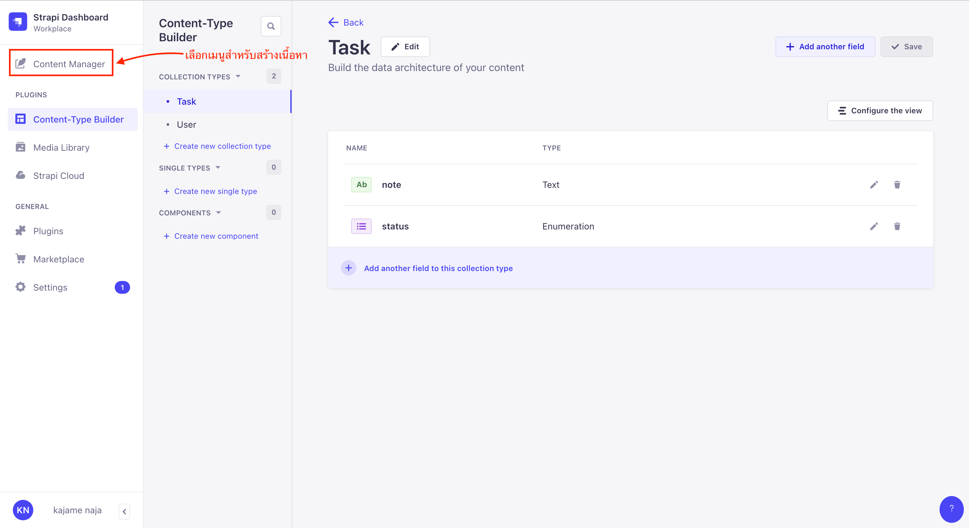Click the TYPE column header
This screenshot has width=969, height=528.
click(551, 148)
